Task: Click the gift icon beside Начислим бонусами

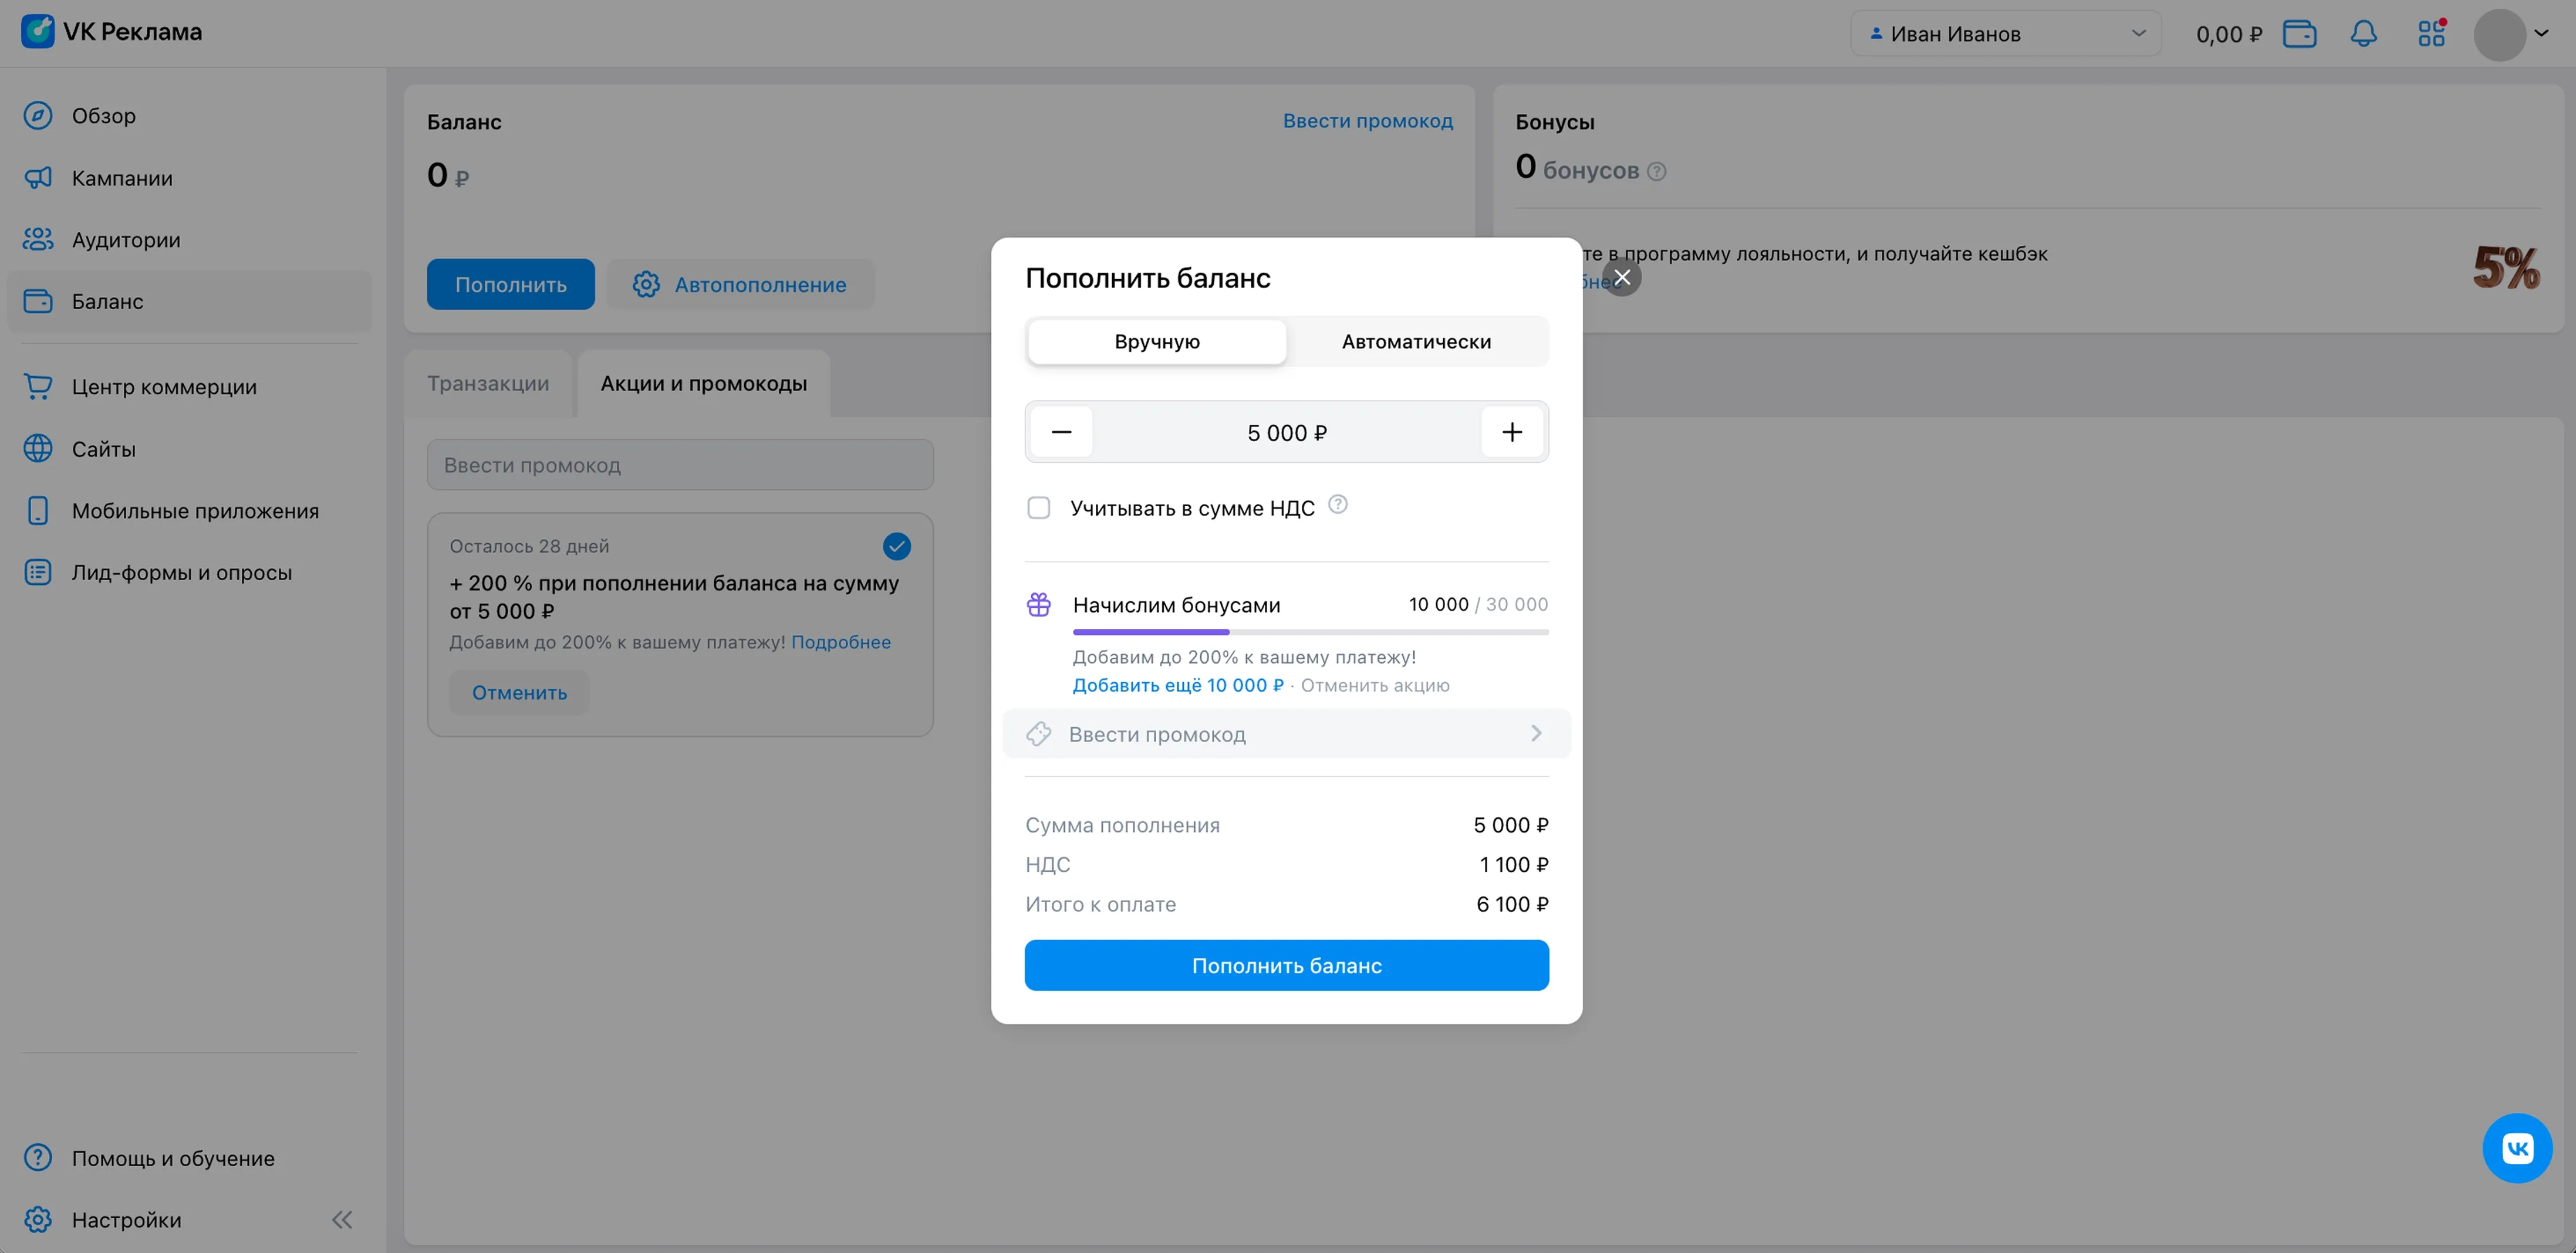Action: click(x=1039, y=605)
